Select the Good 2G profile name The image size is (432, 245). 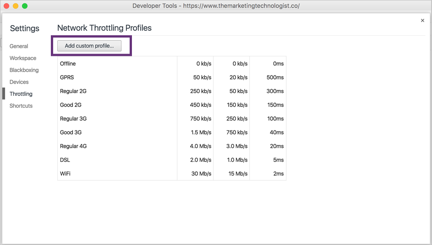(x=71, y=105)
